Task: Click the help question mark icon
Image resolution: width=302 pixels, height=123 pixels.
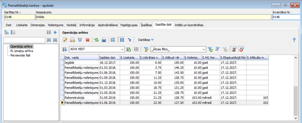Action: pos(294,40)
